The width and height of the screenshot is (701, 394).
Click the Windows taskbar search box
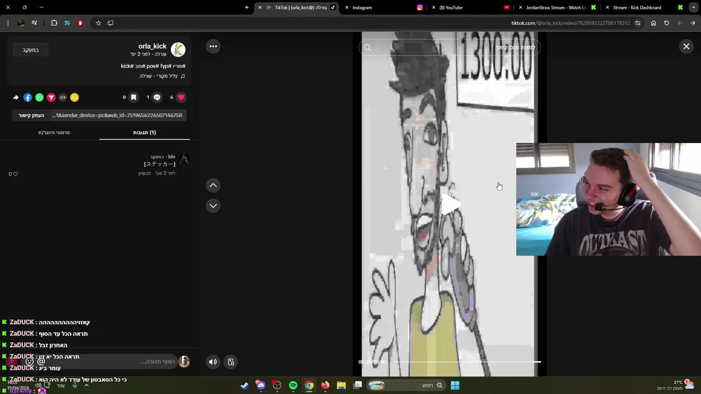[405, 385]
